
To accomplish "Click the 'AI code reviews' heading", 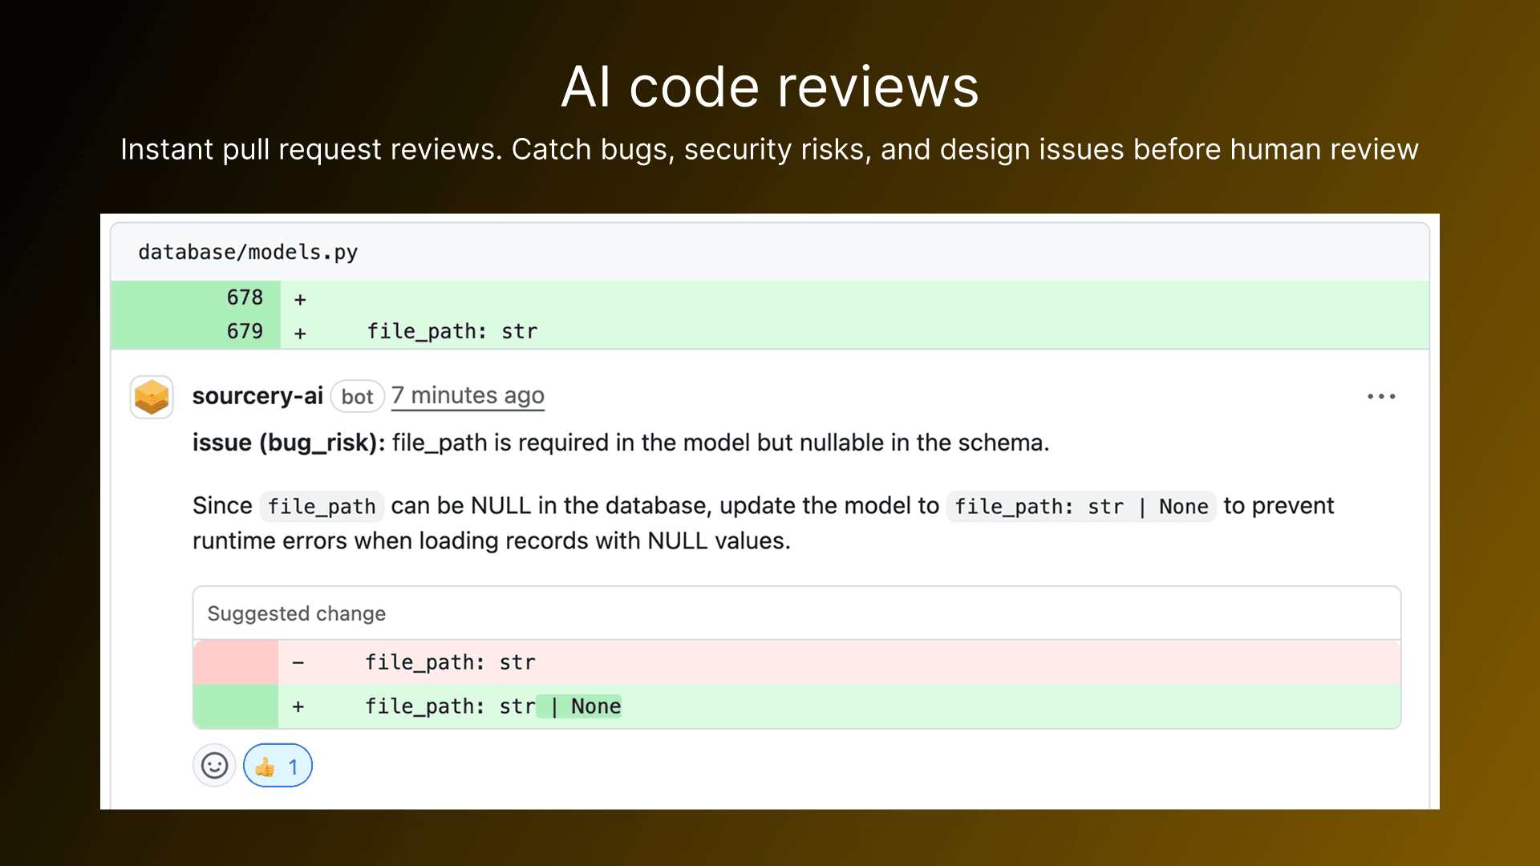I will click(769, 87).
